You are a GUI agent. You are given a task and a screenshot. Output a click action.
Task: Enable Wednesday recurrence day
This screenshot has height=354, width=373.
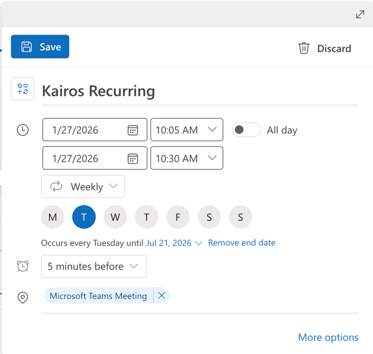[x=115, y=217]
